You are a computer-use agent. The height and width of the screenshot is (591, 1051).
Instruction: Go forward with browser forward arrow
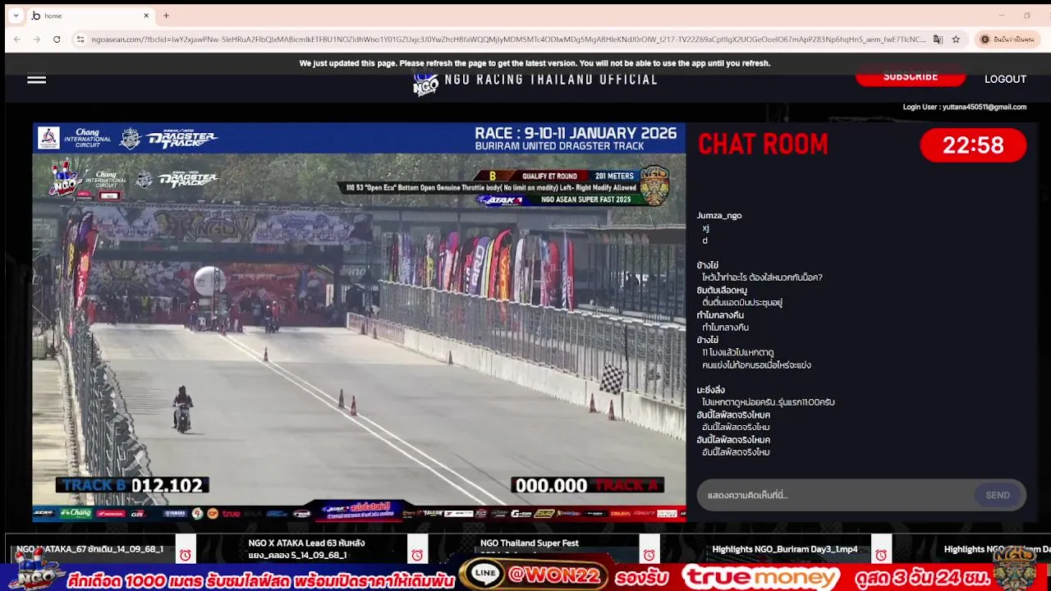tap(37, 39)
